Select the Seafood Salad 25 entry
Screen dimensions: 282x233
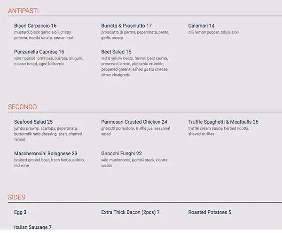click(x=33, y=122)
